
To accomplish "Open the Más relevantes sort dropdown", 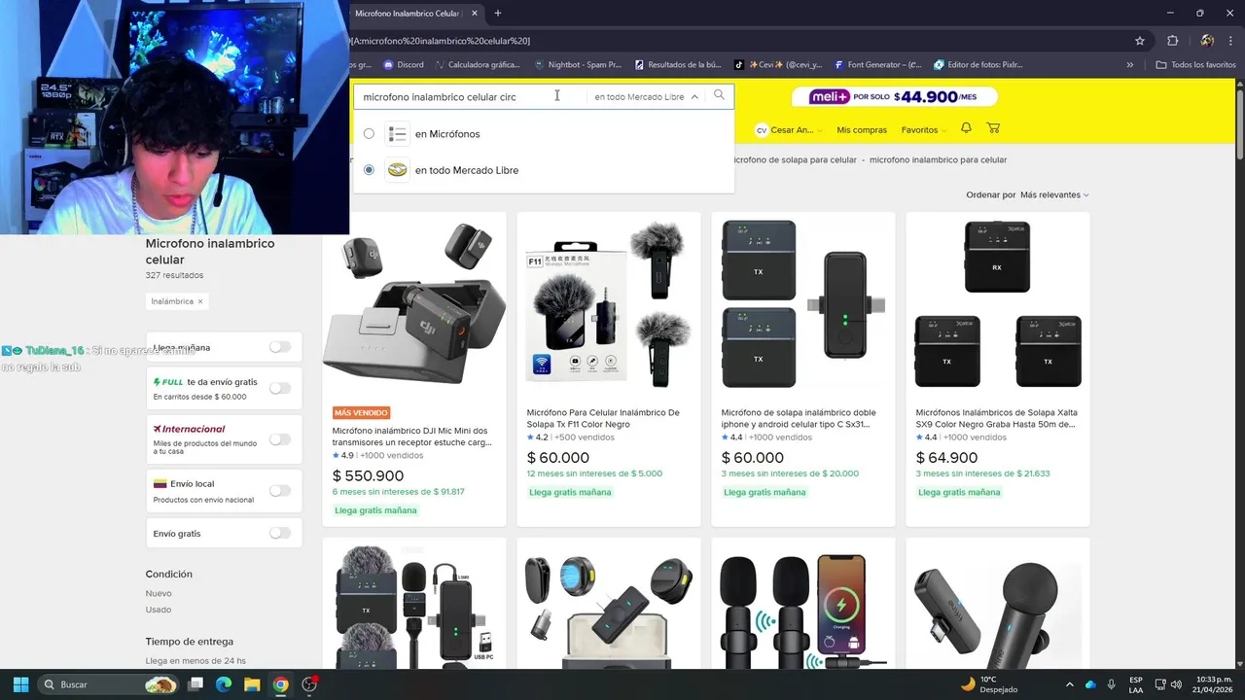I will [x=1054, y=194].
